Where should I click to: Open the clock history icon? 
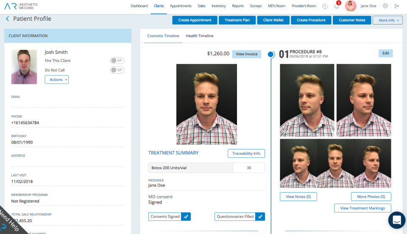click(325, 6)
